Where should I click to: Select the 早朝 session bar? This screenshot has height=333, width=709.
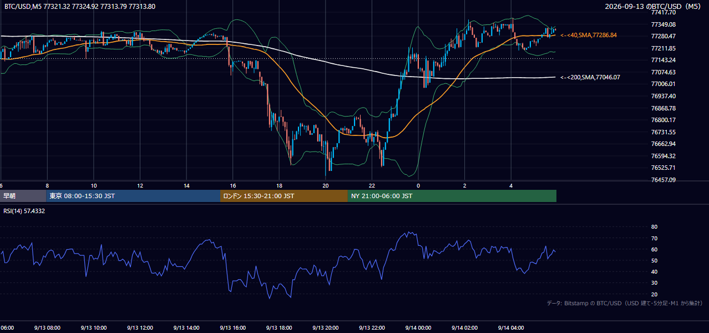click(x=23, y=196)
